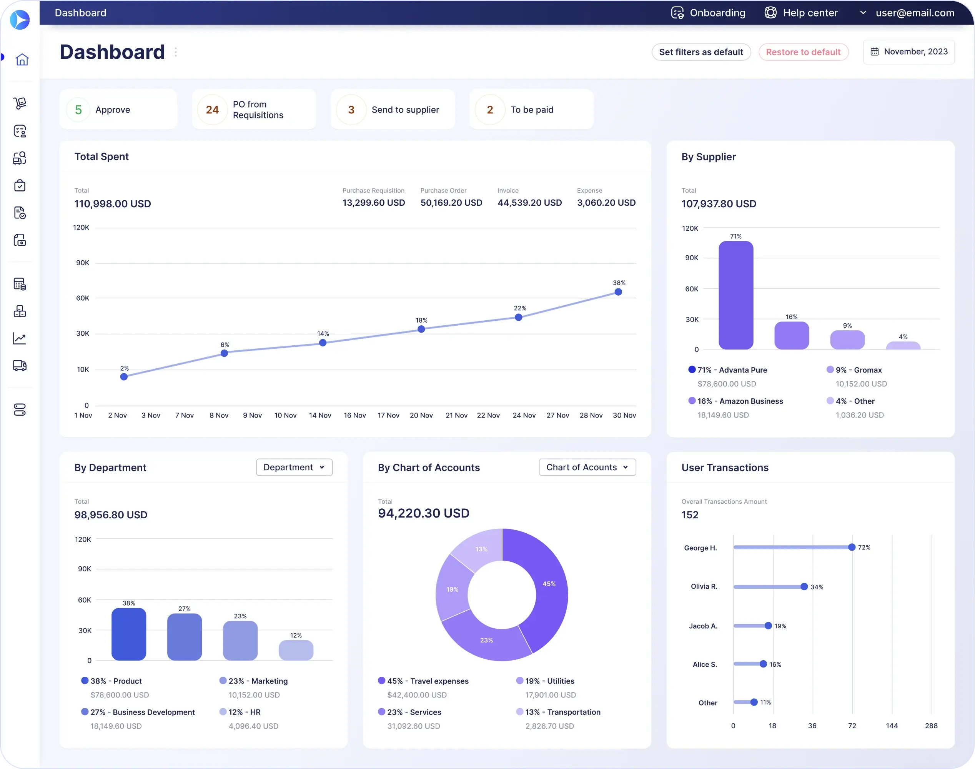Click the 13% Transportation donut segment
The image size is (975, 769).
481,549
